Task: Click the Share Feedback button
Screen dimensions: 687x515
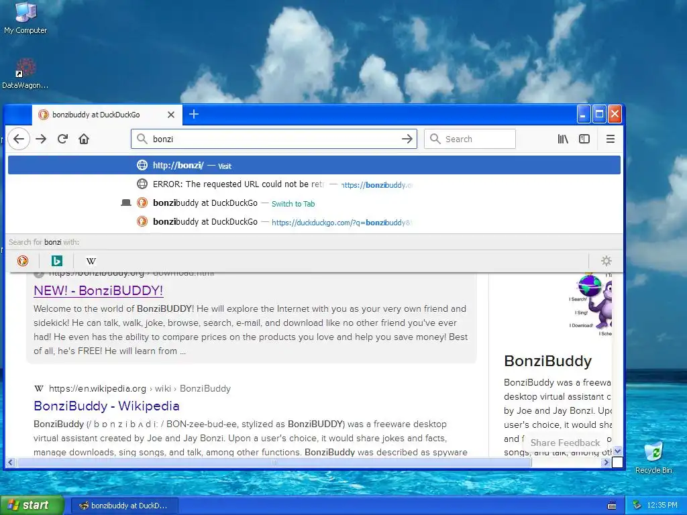Action: (x=565, y=443)
